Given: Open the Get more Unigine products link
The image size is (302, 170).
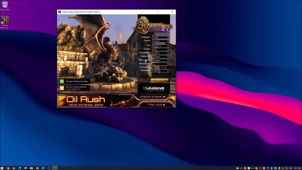Looking at the screenshot, I should click(x=76, y=88).
